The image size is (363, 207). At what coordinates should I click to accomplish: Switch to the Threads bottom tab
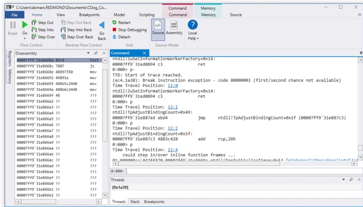[119, 202]
